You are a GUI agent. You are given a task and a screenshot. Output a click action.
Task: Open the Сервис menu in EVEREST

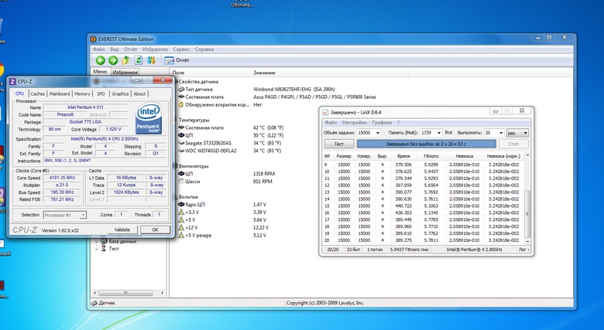click(181, 49)
